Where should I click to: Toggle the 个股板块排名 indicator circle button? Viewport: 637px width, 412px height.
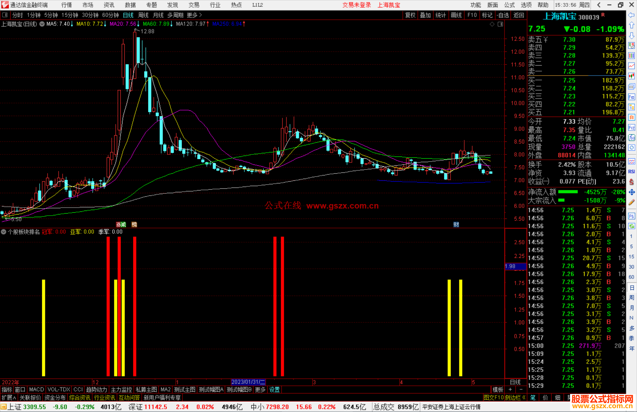(x=4, y=232)
